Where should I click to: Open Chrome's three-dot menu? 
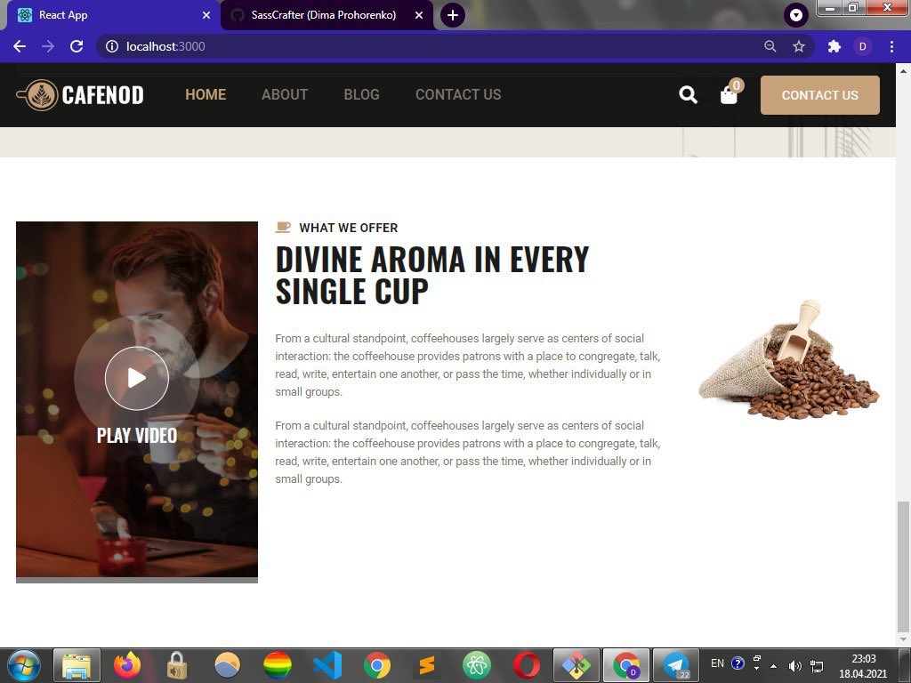[x=892, y=46]
